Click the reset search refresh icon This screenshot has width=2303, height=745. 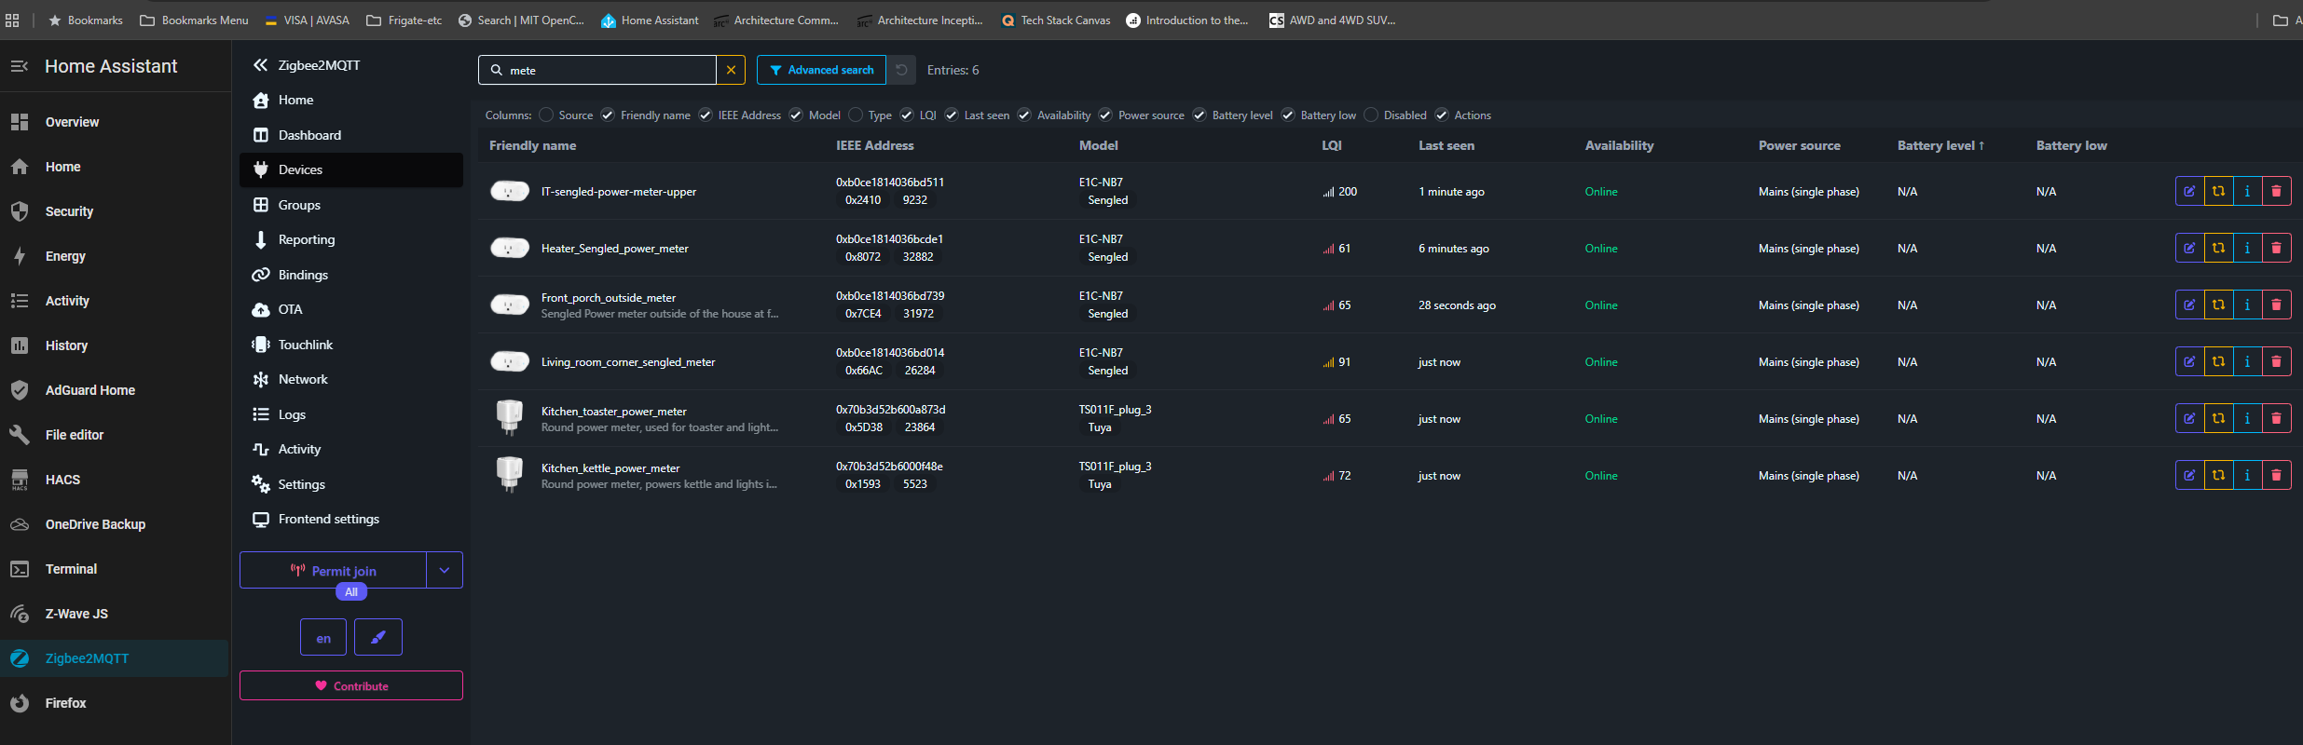pyautogui.click(x=901, y=70)
